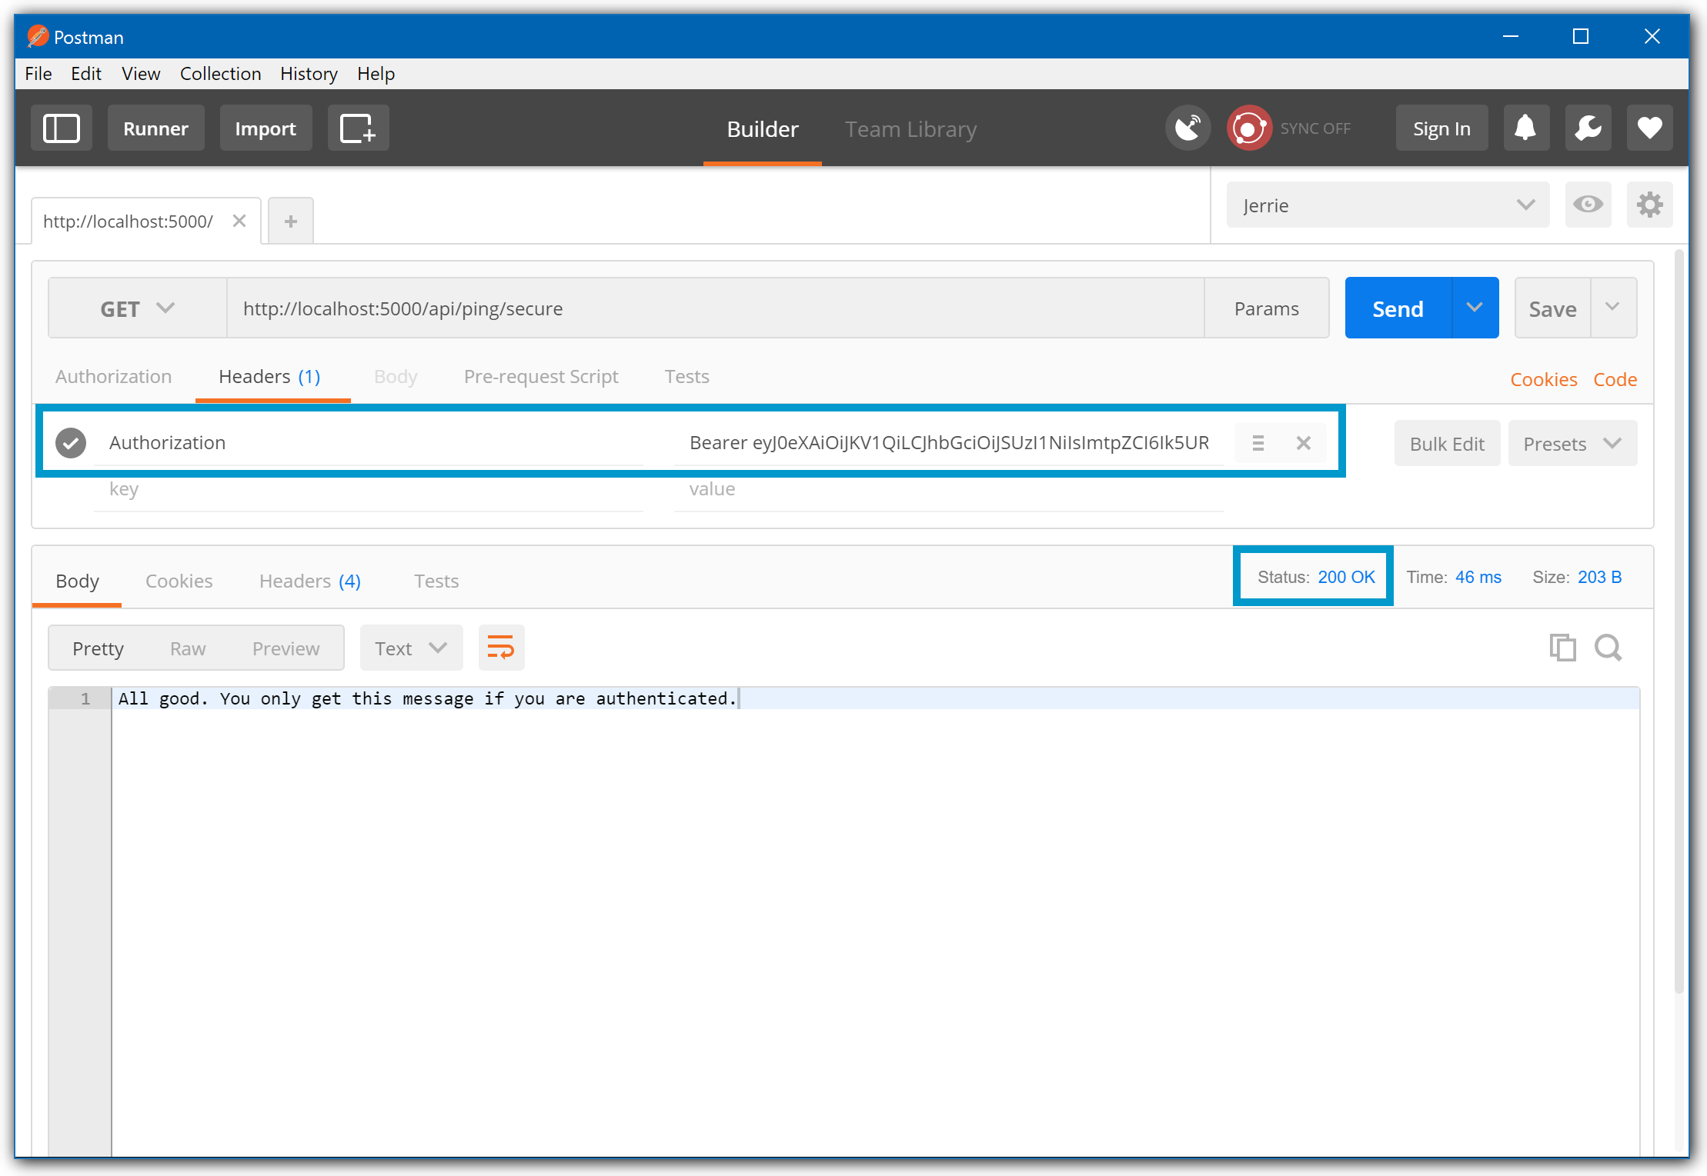Screen dimensions: 1707x1176
Task: Open the History menu
Action: pyautogui.click(x=309, y=74)
